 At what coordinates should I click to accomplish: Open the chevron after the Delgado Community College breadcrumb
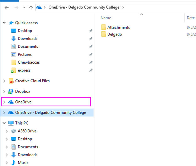123,8
